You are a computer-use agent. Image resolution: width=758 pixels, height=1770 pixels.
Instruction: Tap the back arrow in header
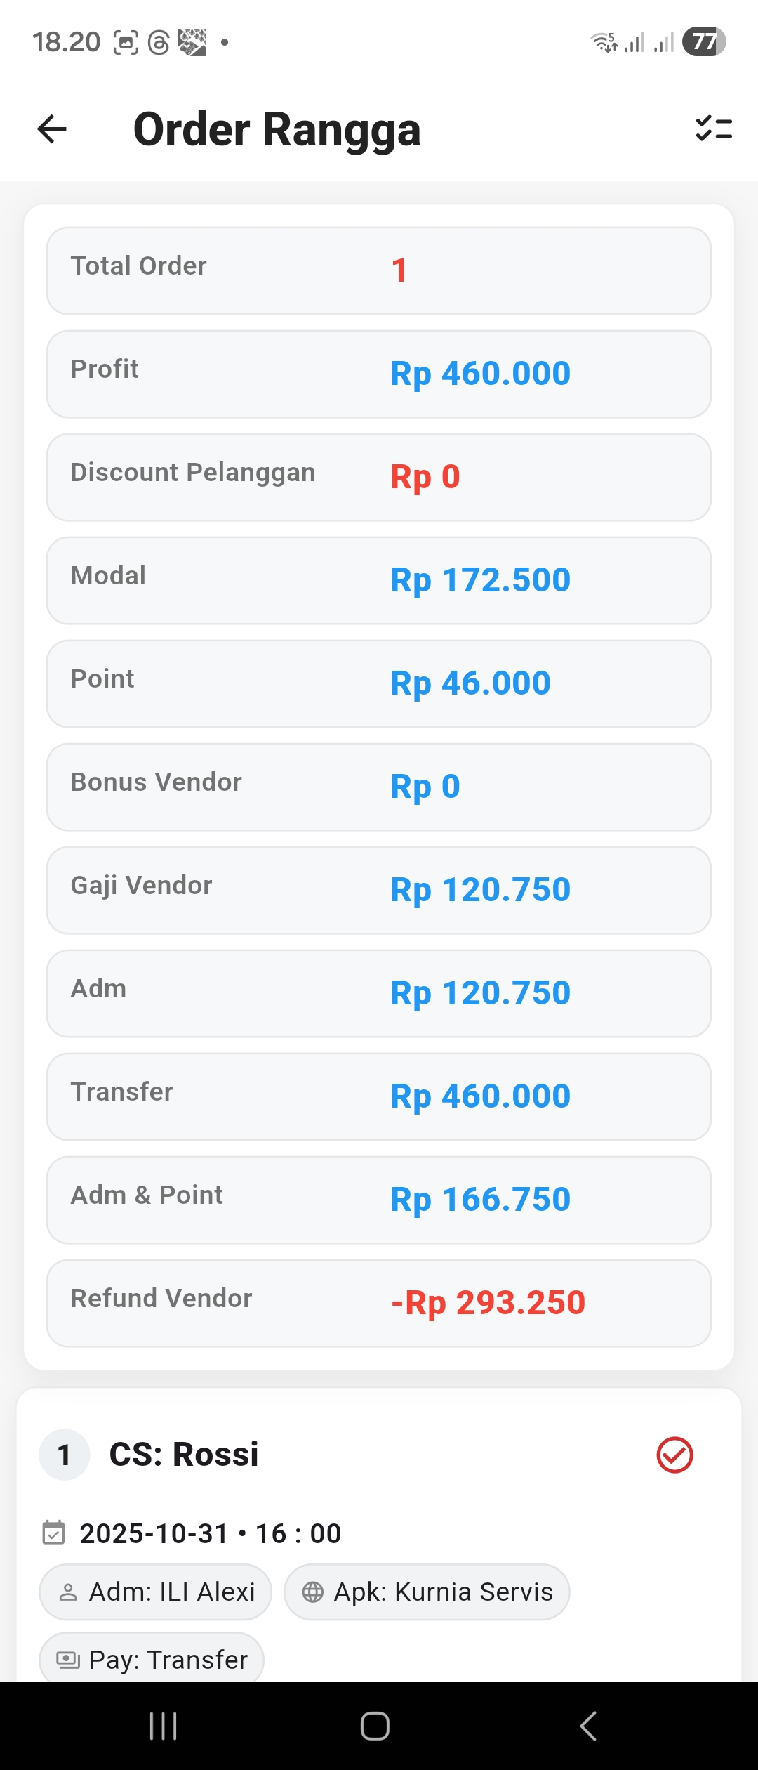52,129
